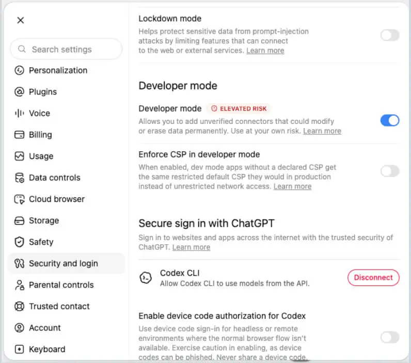Select the Cloud browser icon

[x=19, y=199]
